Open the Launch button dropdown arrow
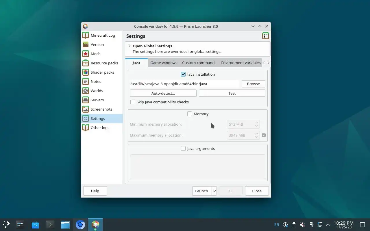This screenshot has width=370, height=231. tap(214, 191)
